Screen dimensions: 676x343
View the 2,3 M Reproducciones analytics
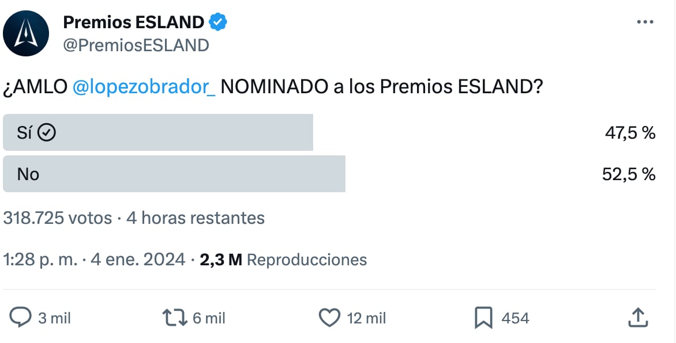pos(283,260)
